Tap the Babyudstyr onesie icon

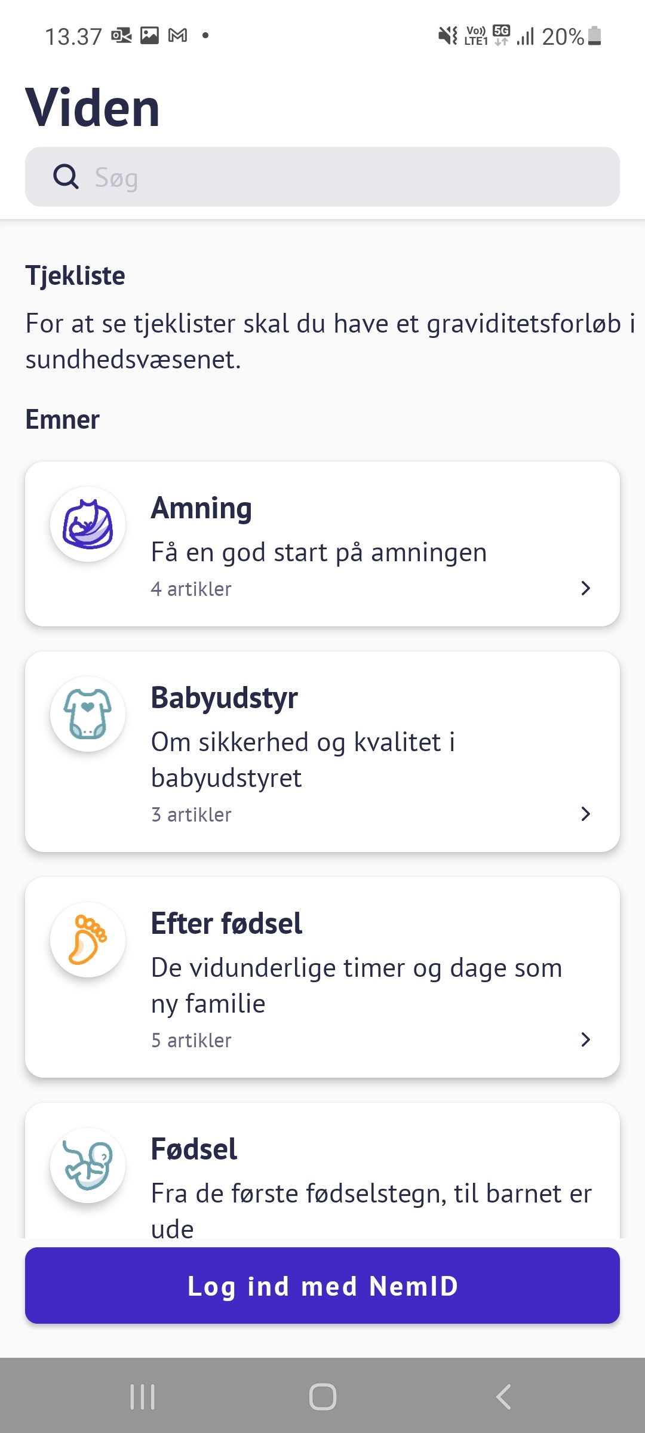(88, 714)
